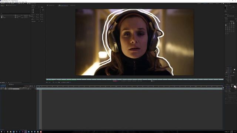Image resolution: width=237 pixels, height=133 pixels.
Task: Click the Search Help field
Action: pyautogui.click(x=230, y=3)
